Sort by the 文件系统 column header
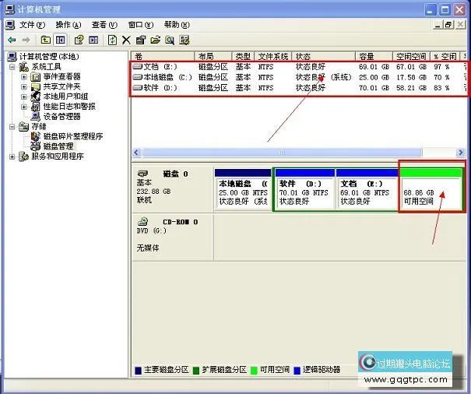Screen dimensions: 471x394 tap(273, 56)
